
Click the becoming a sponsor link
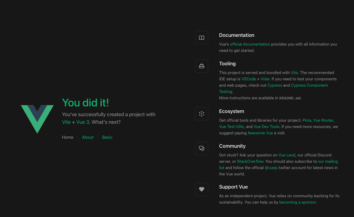(x=297, y=202)
